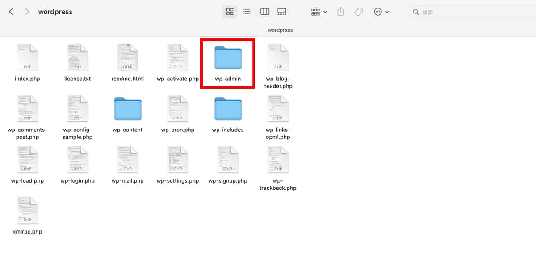Select the license.txt file icon
This screenshot has height=280, width=536.
pos(78,58)
